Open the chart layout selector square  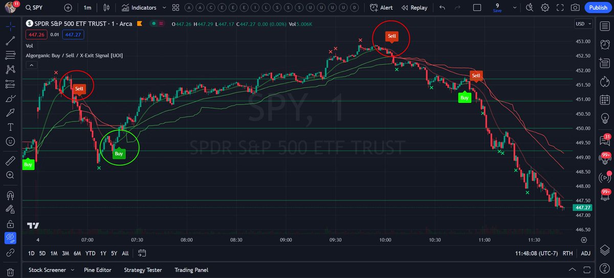pyautogui.click(x=477, y=8)
